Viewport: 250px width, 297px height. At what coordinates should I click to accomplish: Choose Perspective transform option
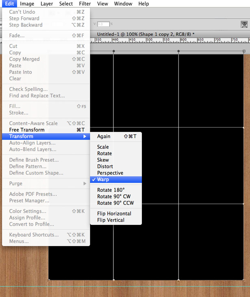click(116, 173)
